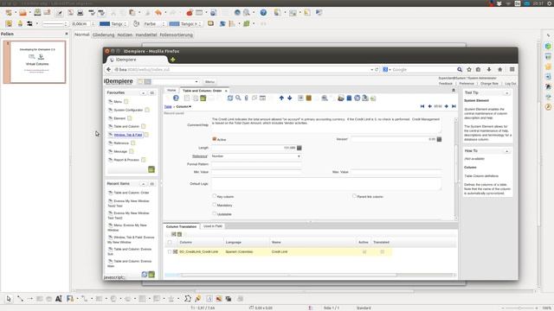This screenshot has height=311, width=554.
Task: Open the Preference link
Action: [x=467, y=84]
